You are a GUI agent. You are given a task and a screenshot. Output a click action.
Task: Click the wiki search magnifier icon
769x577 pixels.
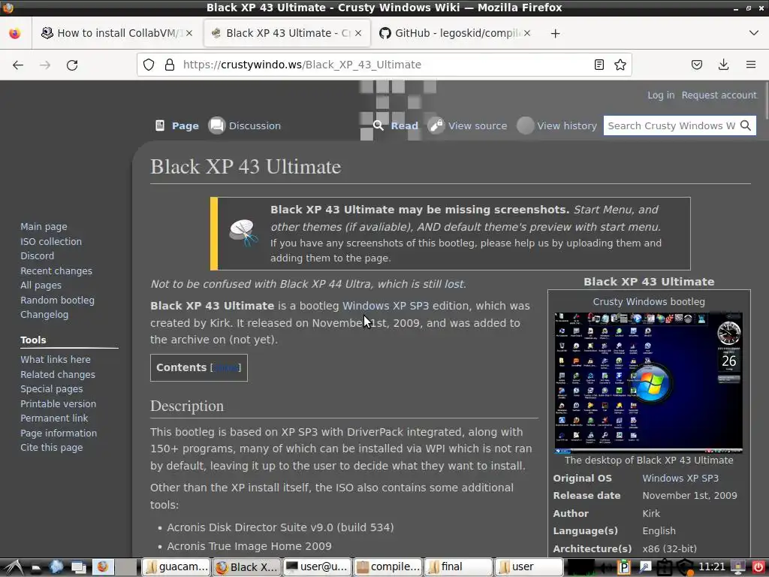pos(746,125)
